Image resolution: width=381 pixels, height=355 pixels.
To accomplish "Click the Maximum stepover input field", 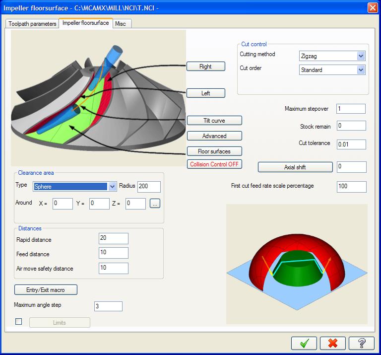I will 351,109.
